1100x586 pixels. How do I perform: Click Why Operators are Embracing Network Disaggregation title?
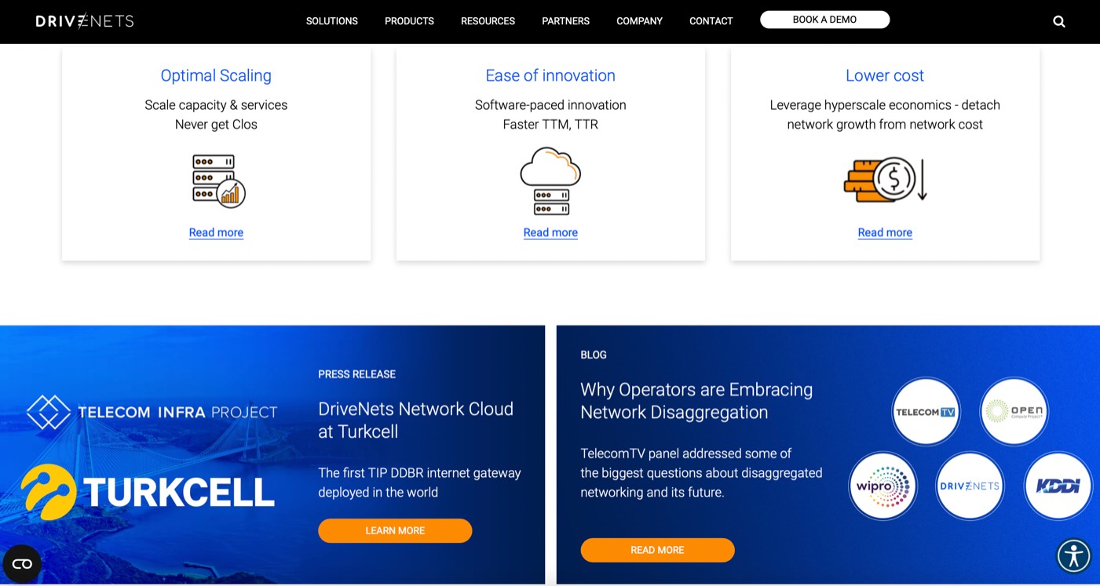click(x=696, y=401)
